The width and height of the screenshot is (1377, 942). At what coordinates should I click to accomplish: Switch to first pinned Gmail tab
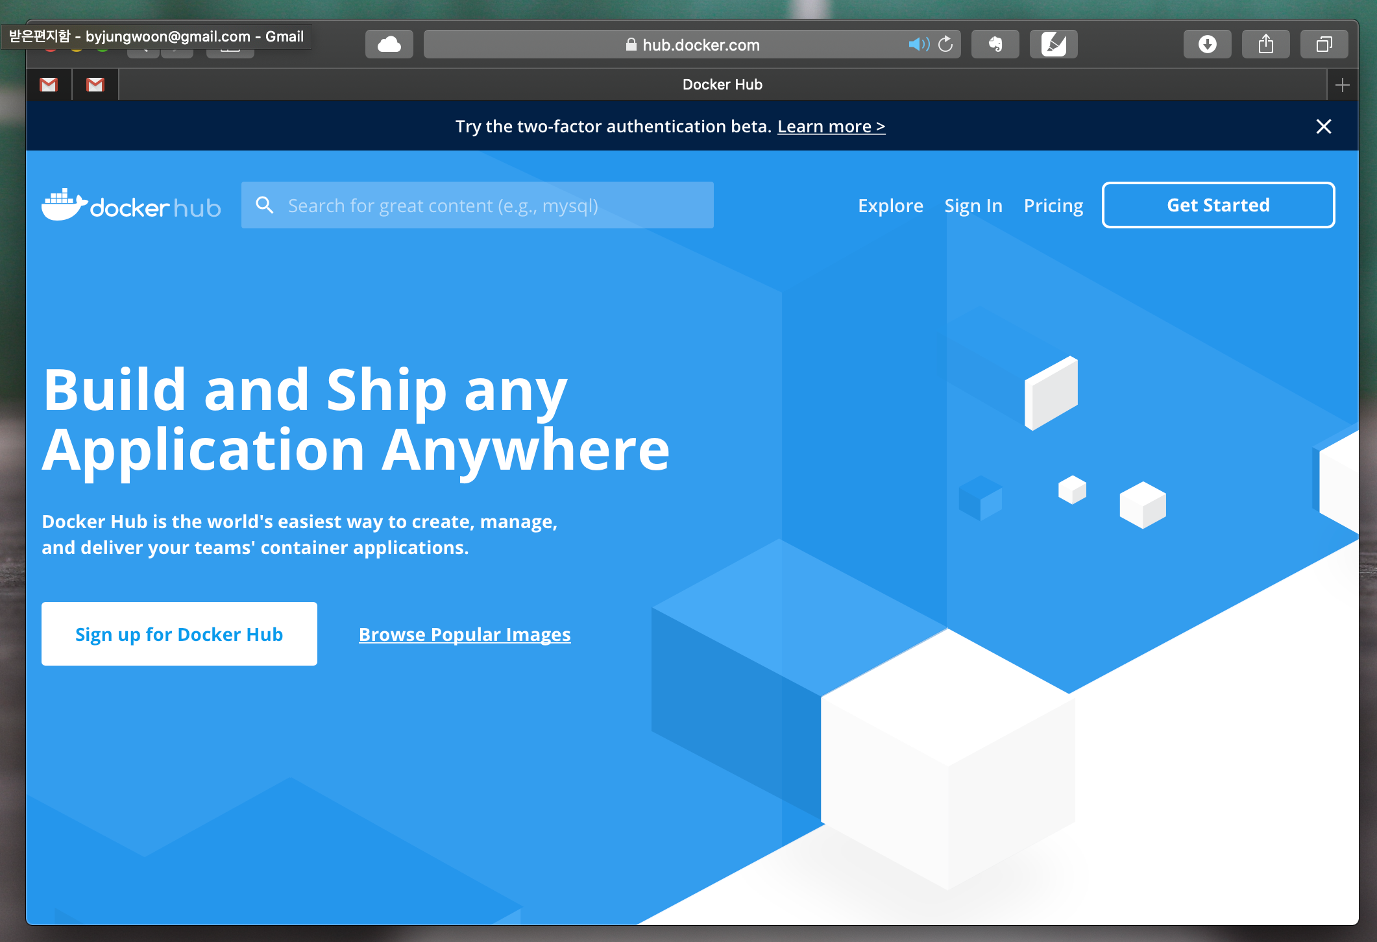pyautogui.click(x=49, y=85)
